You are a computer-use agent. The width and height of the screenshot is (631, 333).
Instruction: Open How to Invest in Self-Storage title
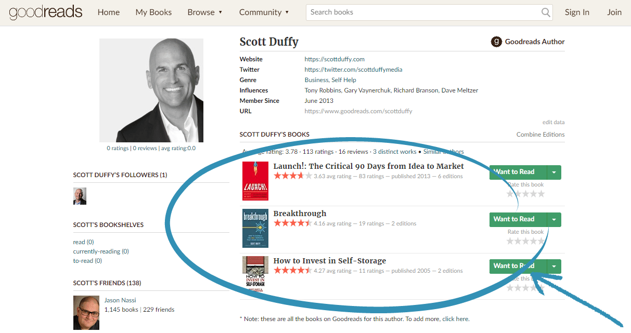(x=330, y=261)
